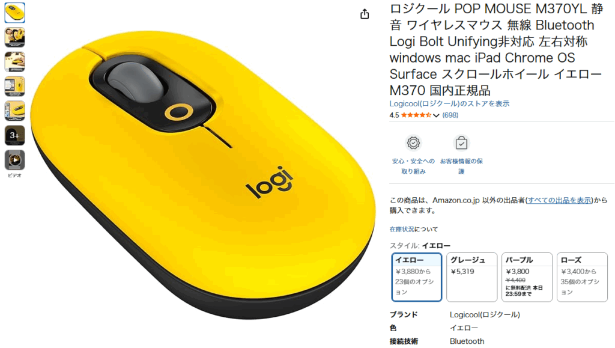615x348 pixels.
Task: Select the ローズ style option
Action: tap(582, 277)
